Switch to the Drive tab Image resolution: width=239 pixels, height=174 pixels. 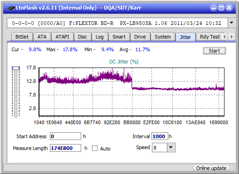tap(140, 37)
